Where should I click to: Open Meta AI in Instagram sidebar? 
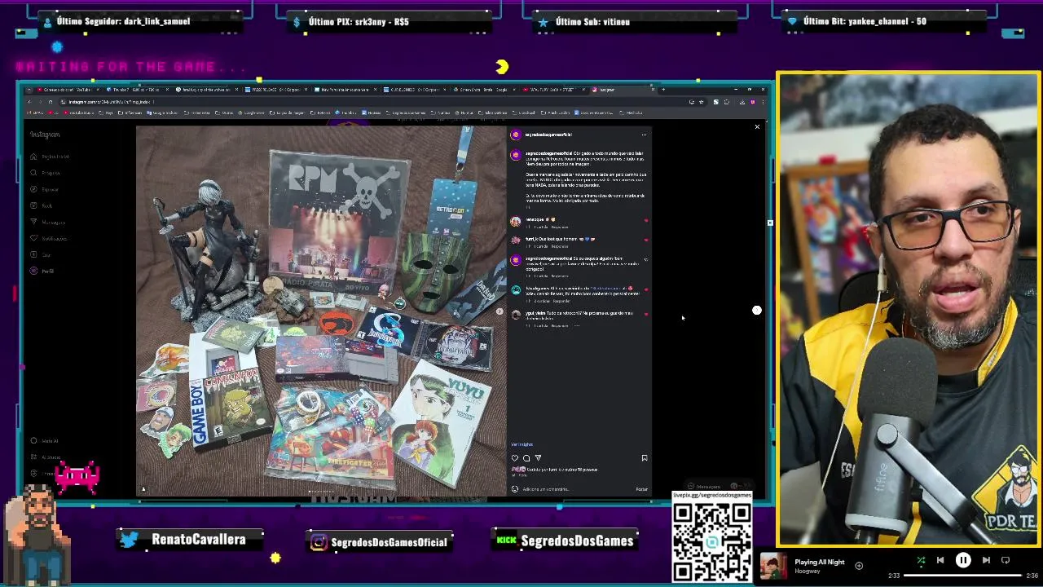45,440
